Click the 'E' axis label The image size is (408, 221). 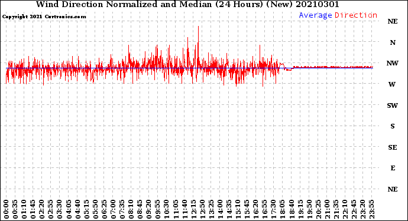point(393,168)
